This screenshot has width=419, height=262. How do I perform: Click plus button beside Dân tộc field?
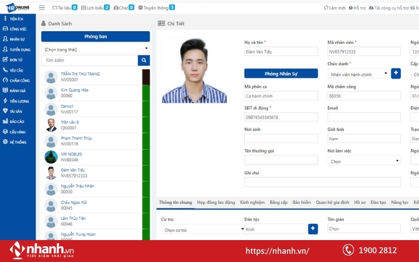point(313,229)
